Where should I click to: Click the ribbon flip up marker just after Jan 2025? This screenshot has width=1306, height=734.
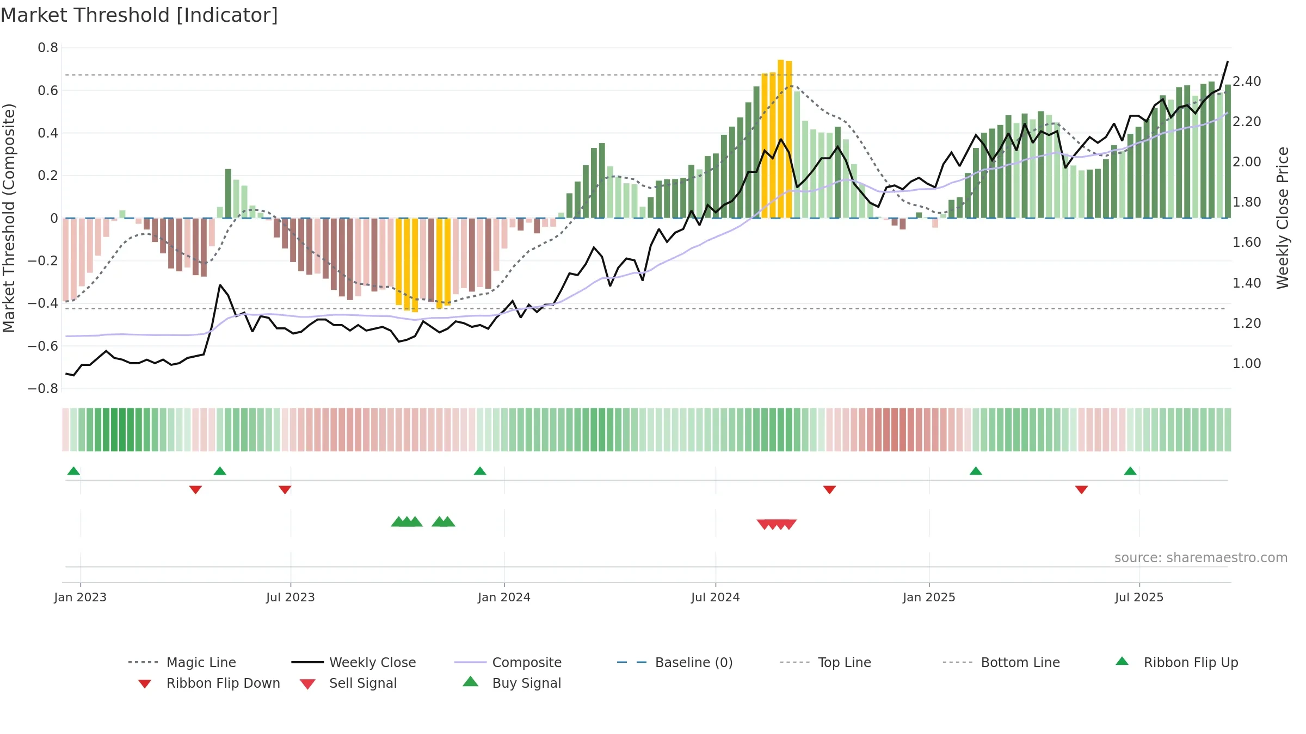(x=976, y=471)
